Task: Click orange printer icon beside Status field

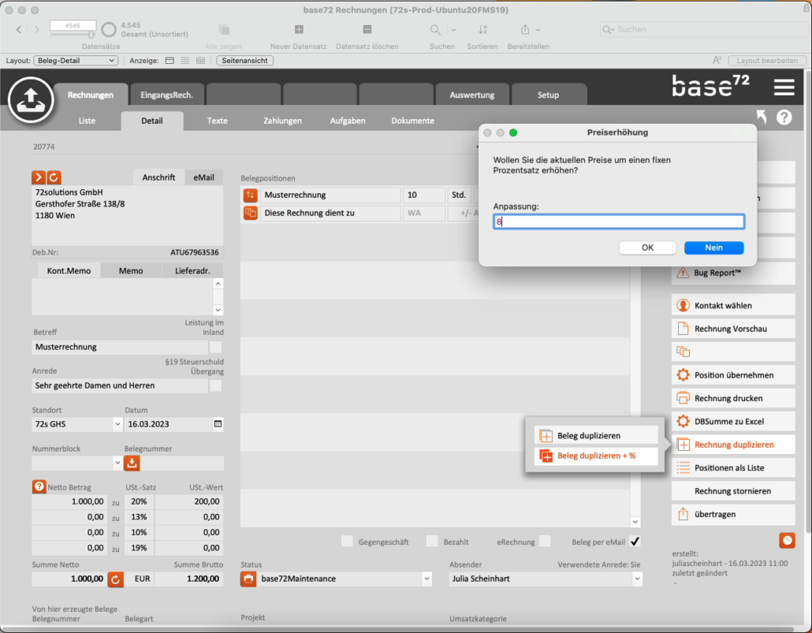Action: (x=248, y=579)
